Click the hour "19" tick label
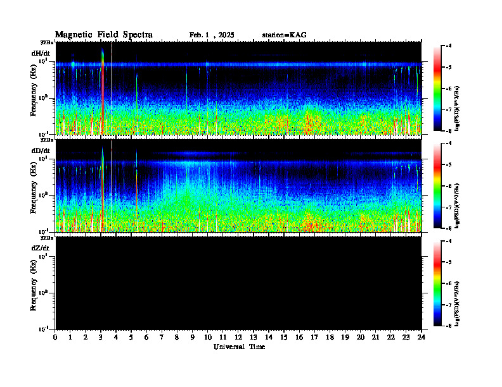The image size is (502, 387). (345, 337)
